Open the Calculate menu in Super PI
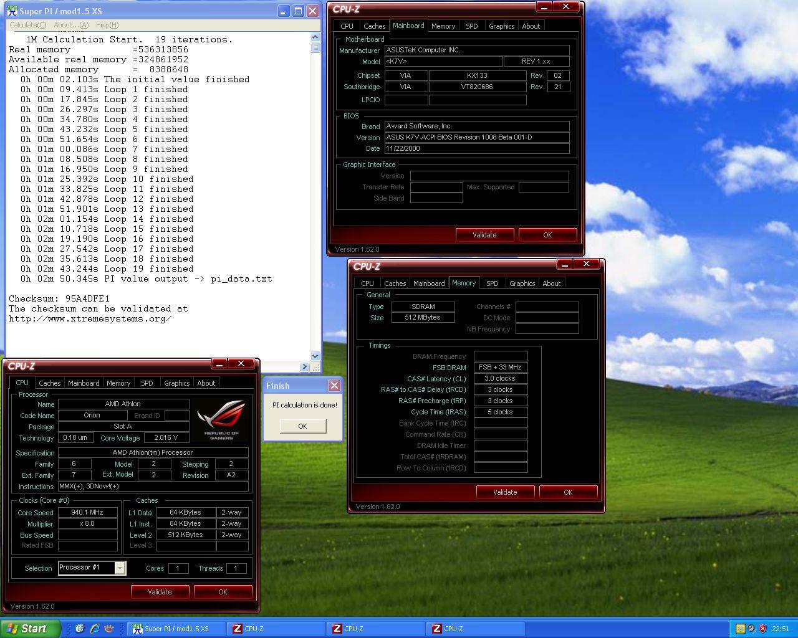 [27, 25]
